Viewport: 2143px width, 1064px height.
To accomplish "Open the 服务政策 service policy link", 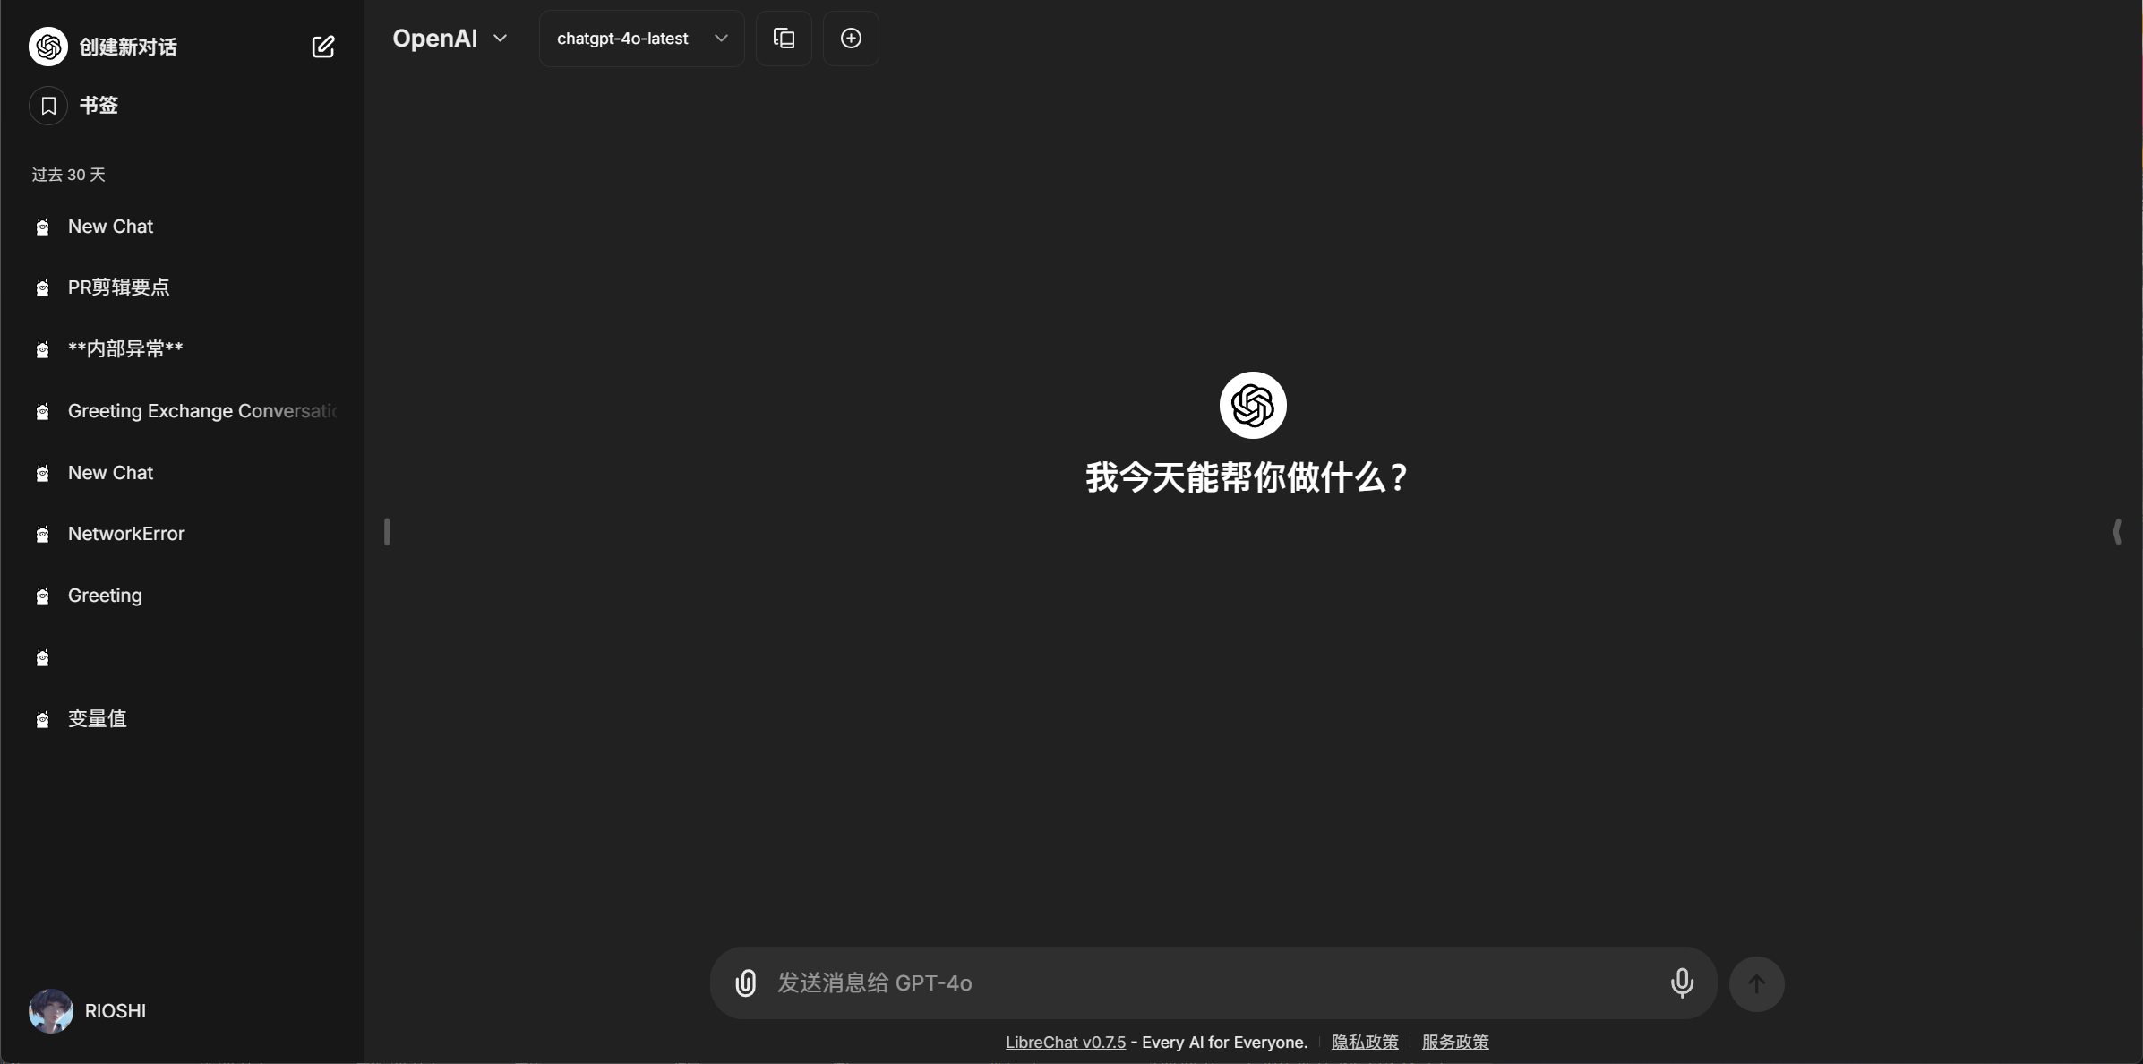I will point(1455,1042).
